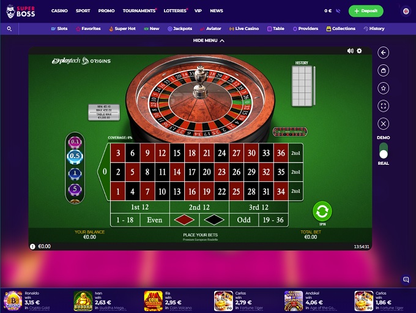Open the racetrack bet layout toggle

point(290,132)
